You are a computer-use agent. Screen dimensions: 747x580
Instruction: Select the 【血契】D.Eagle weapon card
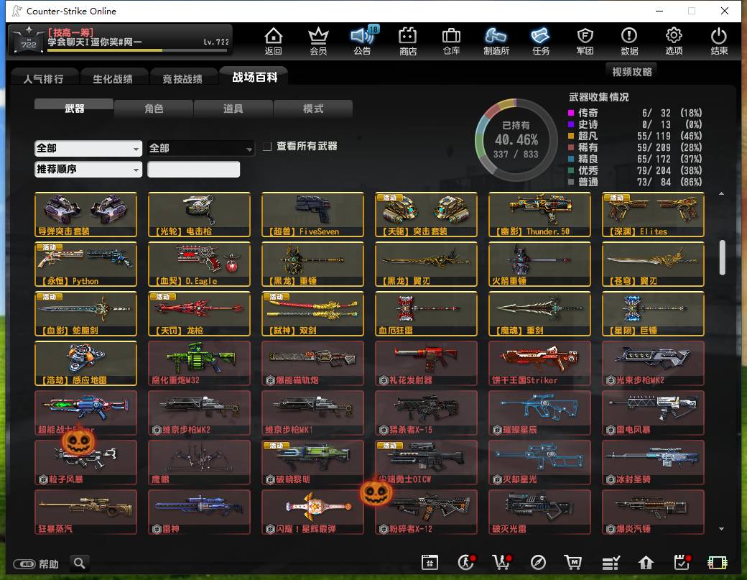click(199, 264)
